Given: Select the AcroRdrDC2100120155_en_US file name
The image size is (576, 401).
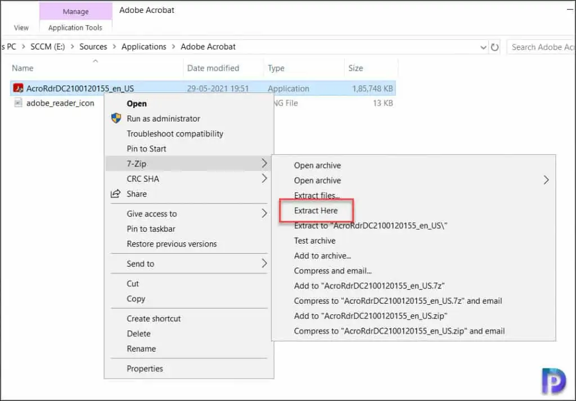Looking at the screenshot, I should point(80,88).
